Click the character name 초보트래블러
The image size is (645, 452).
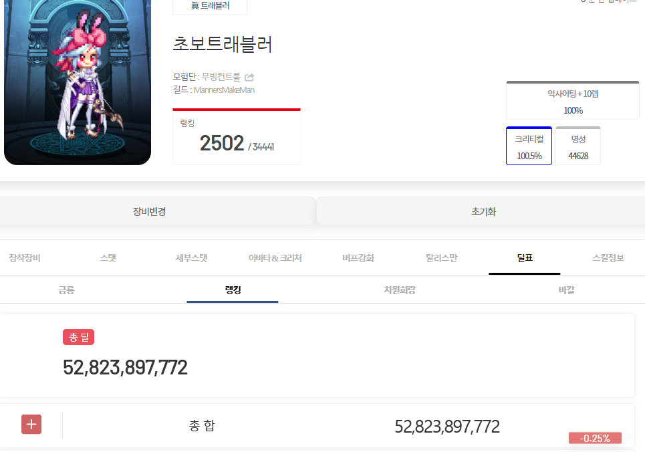coord(222,43)
